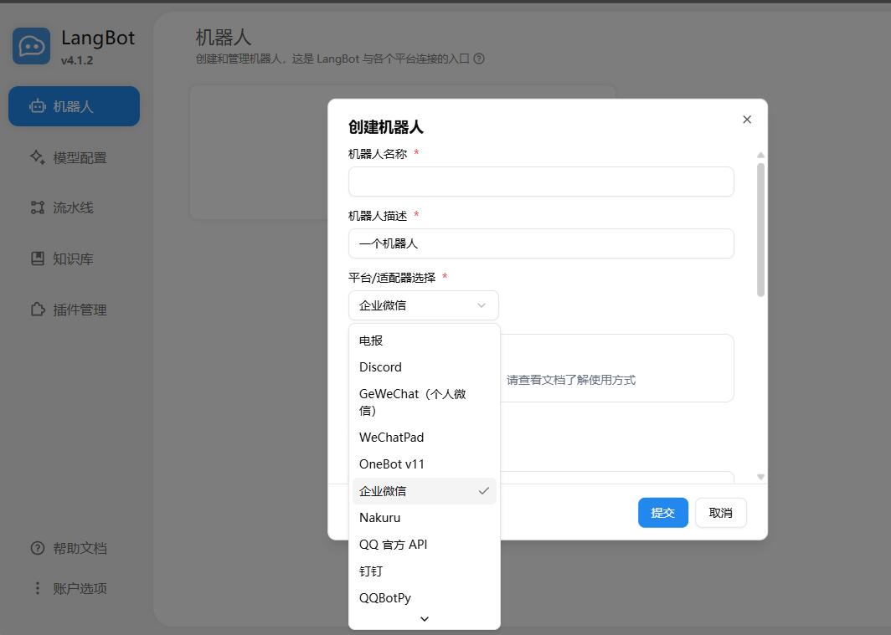The height and width of the screenshot is (635, 891).
Task: Select QQ 官方 API option
Action: [424, 544]
